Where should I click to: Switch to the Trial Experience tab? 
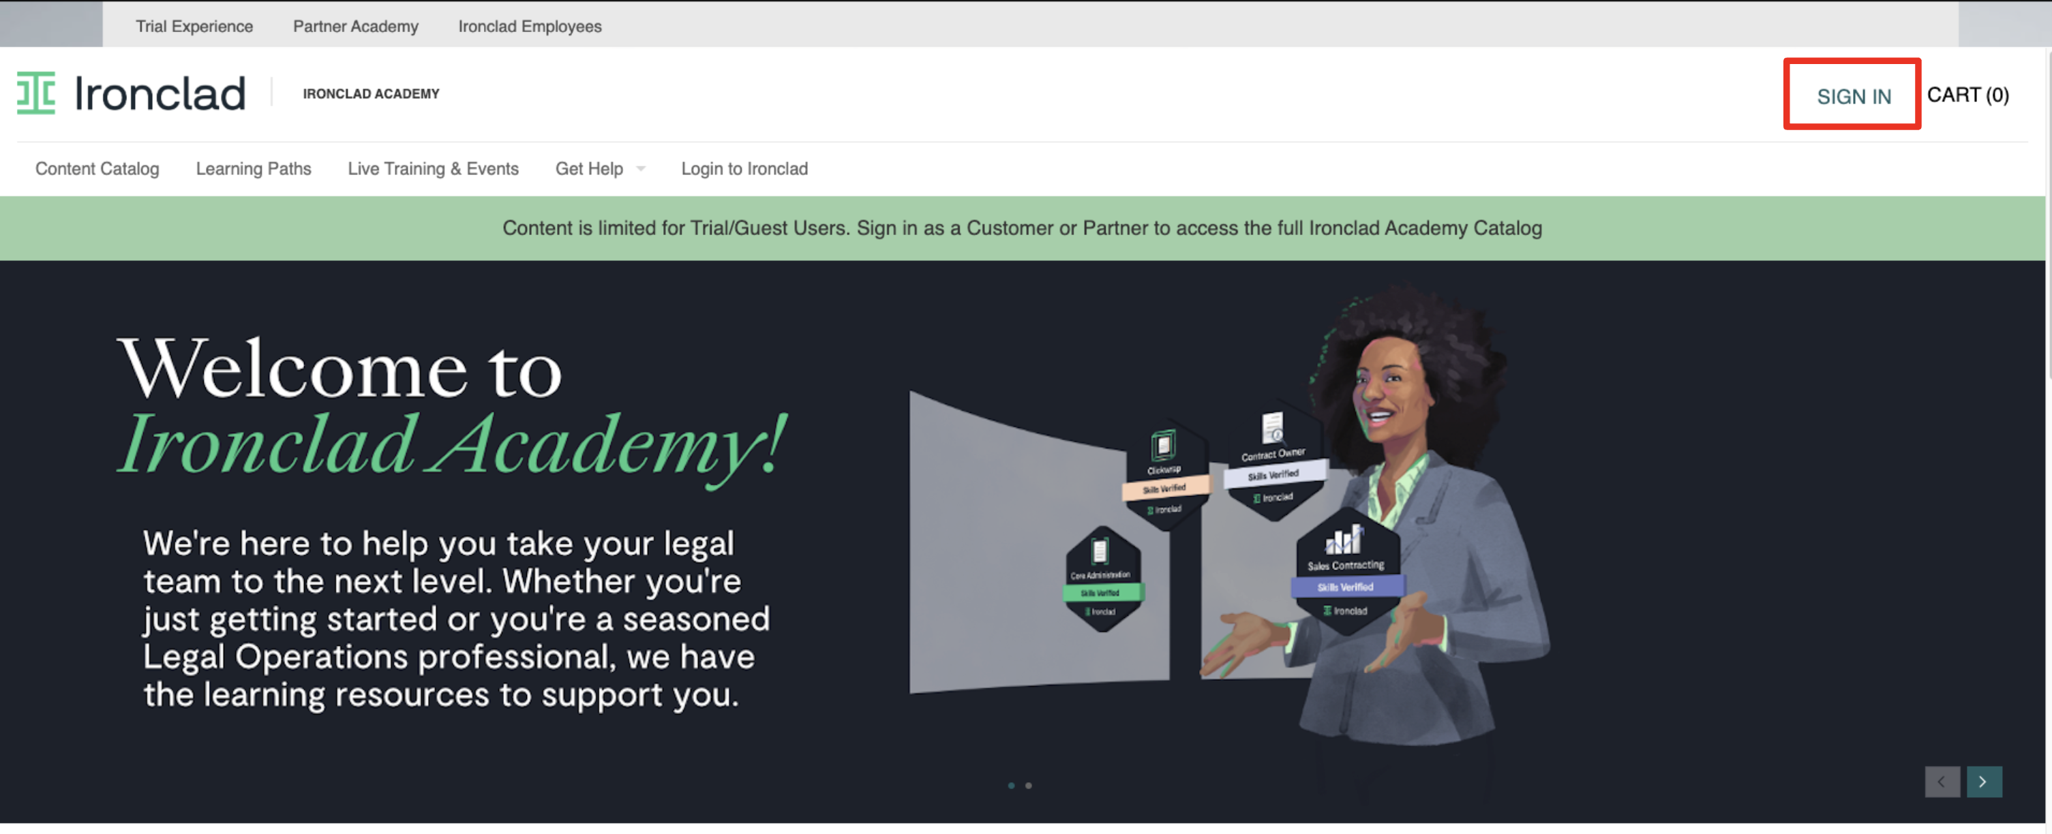[x=194, y=27]
